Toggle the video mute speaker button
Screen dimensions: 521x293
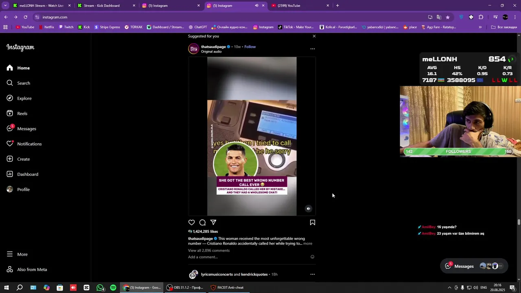309,209
